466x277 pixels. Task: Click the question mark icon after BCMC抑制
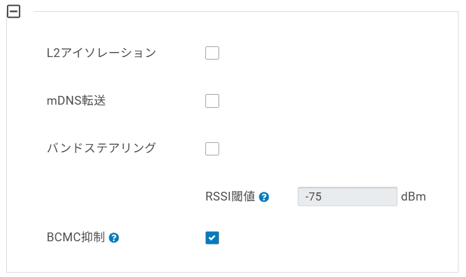[x=114, y=238]
